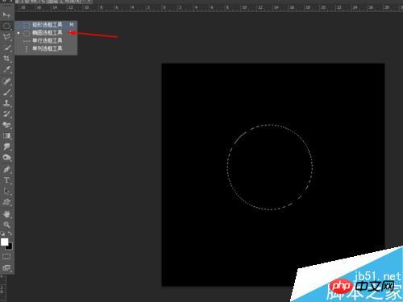Select the Crop tool
Screen dimensions: 403x302
pos(6,58)
